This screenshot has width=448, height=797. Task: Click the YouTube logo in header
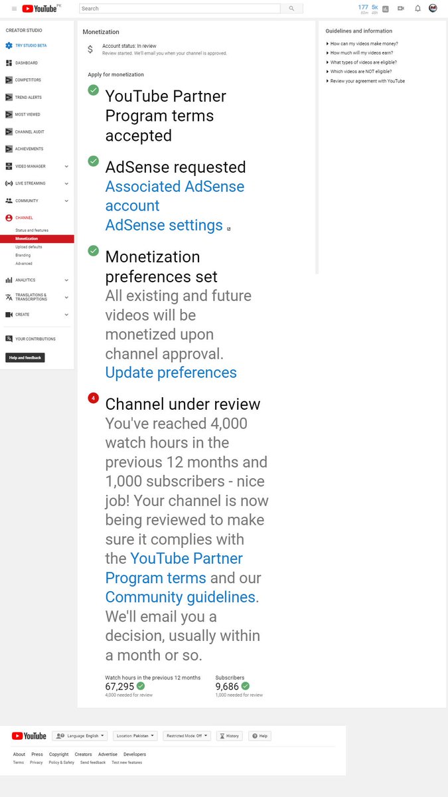[x=38, y=9]
